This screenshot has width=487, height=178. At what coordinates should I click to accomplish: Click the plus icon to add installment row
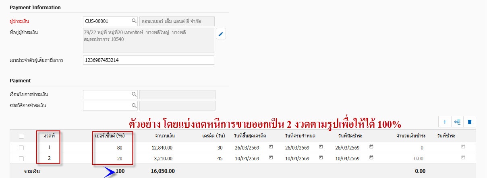point(445,122)
